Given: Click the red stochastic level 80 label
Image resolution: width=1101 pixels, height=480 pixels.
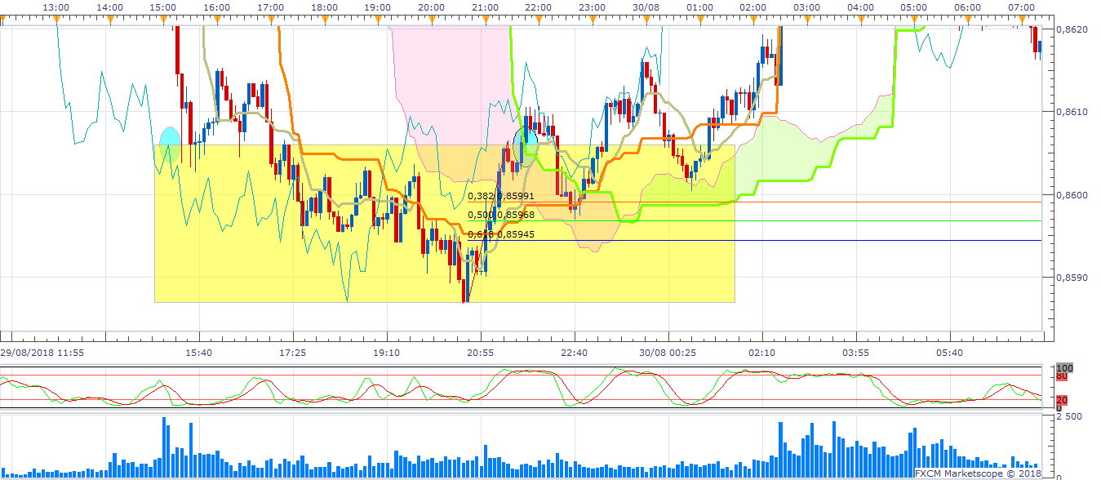Looking at the screenshot, I should coord(1062,376).
